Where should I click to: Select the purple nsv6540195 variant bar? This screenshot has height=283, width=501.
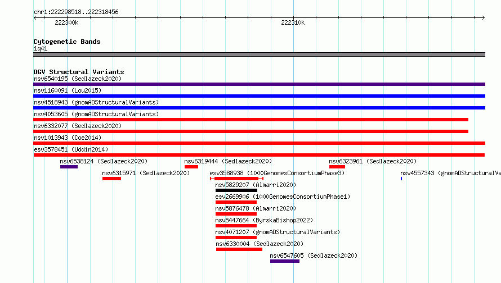tap(259, 84)
